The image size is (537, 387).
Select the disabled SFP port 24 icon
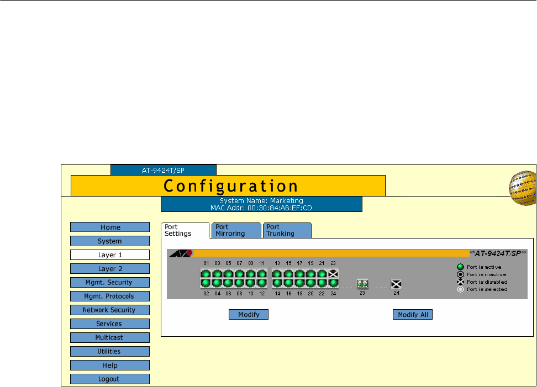point(396,284)
